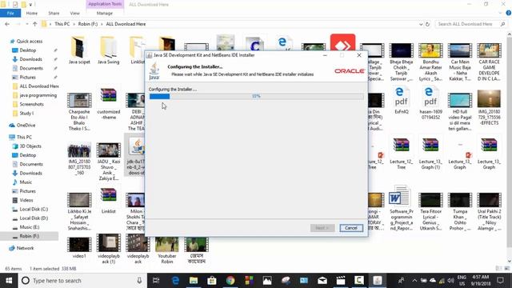Click the Java installer taskbar icon
The height and width of the screenshot is (288, 512).
pos(378,281)
